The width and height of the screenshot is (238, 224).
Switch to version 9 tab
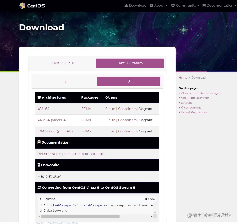click(65, 81)
